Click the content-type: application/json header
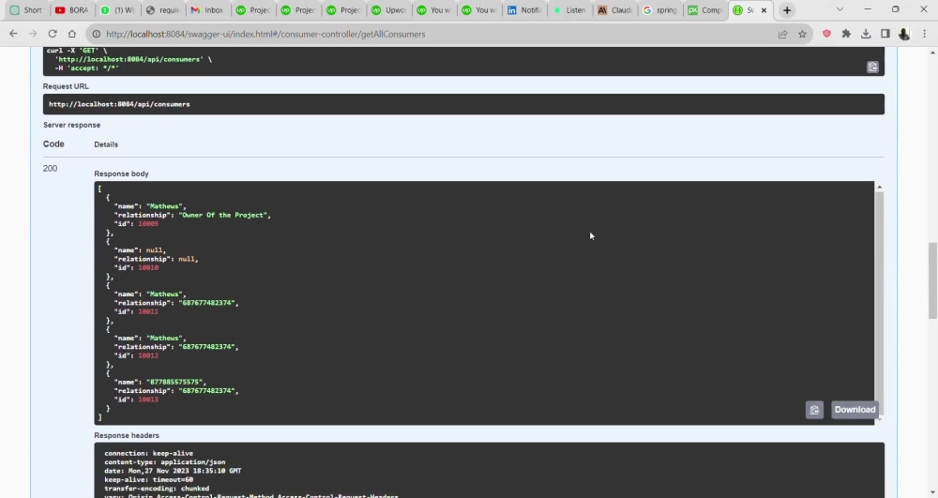The width and height of the screenshot is (938, 498). point(164,462)
